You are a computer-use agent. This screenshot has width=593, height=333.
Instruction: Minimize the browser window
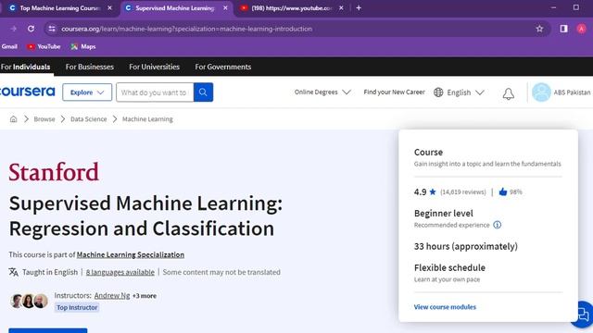pyautogui.click(x=553, y=7)
